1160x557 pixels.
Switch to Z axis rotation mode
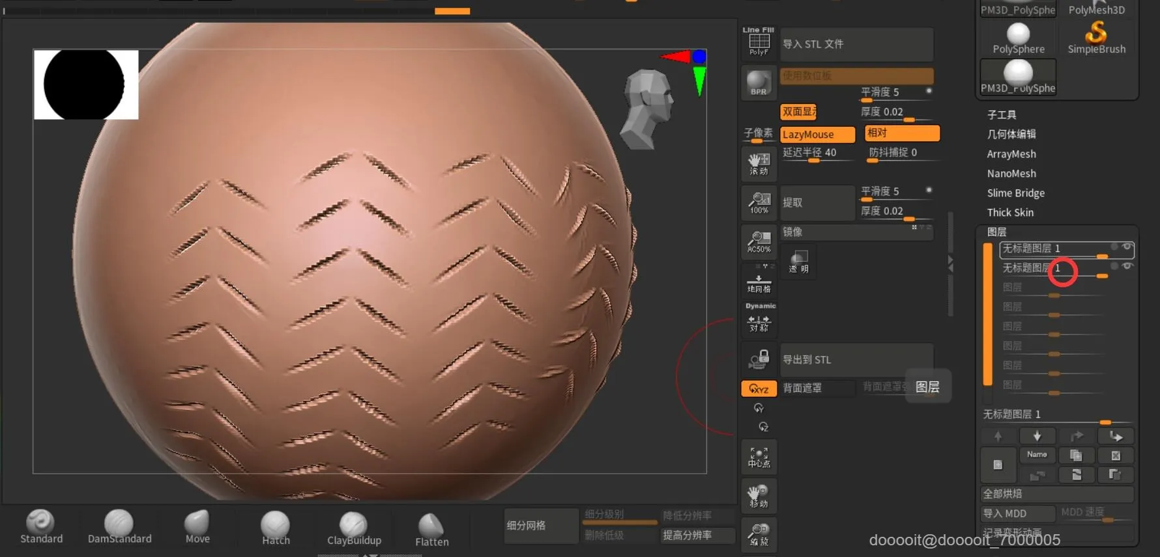point(763,427)
